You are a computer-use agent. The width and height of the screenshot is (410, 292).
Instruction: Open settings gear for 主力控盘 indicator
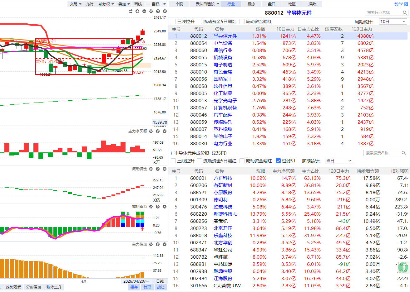click(x=151, y=244)
